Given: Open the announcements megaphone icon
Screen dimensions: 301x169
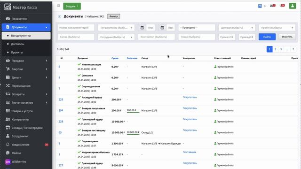Looking at the screenshot, I should coord(282,6).
